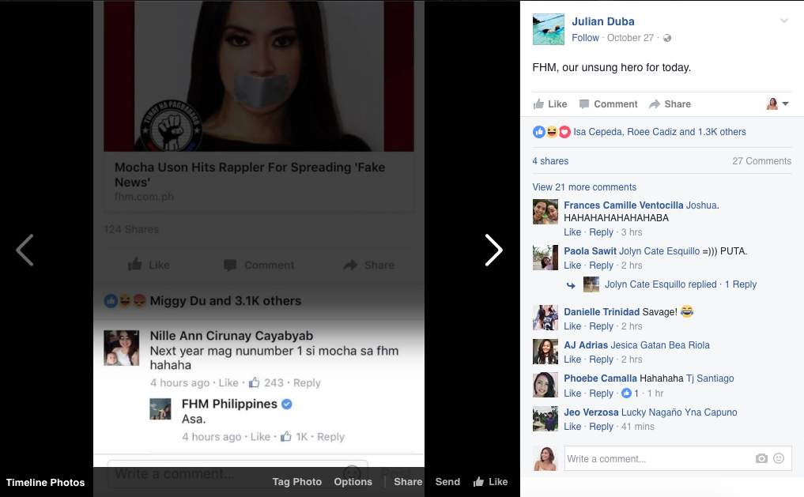Viewport: 804px width, 497px height.
Task: Click Tag Photo in the bottom bar
Action: [297, 482]
